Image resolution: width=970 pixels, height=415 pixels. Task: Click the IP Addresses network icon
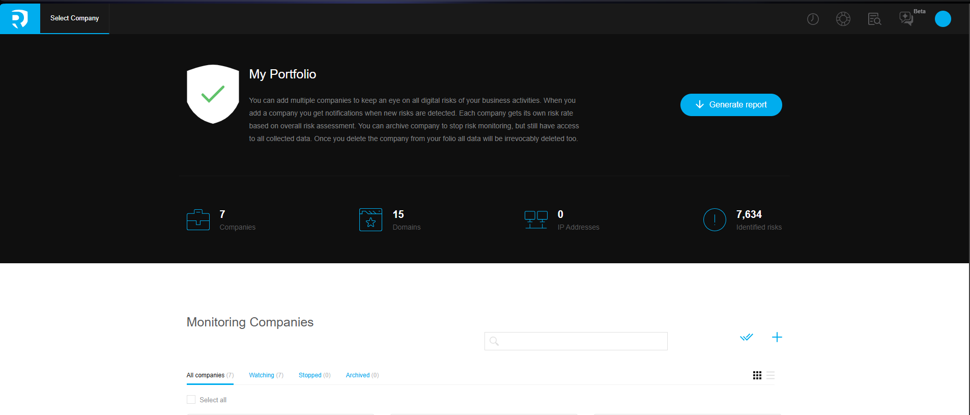536,220
